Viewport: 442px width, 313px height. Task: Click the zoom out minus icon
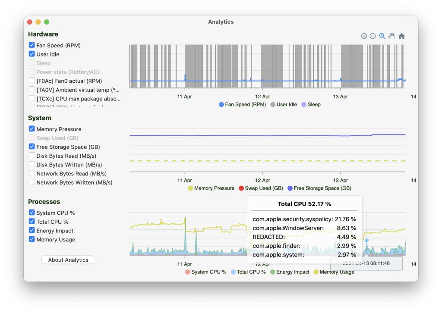tap(373, 36)
